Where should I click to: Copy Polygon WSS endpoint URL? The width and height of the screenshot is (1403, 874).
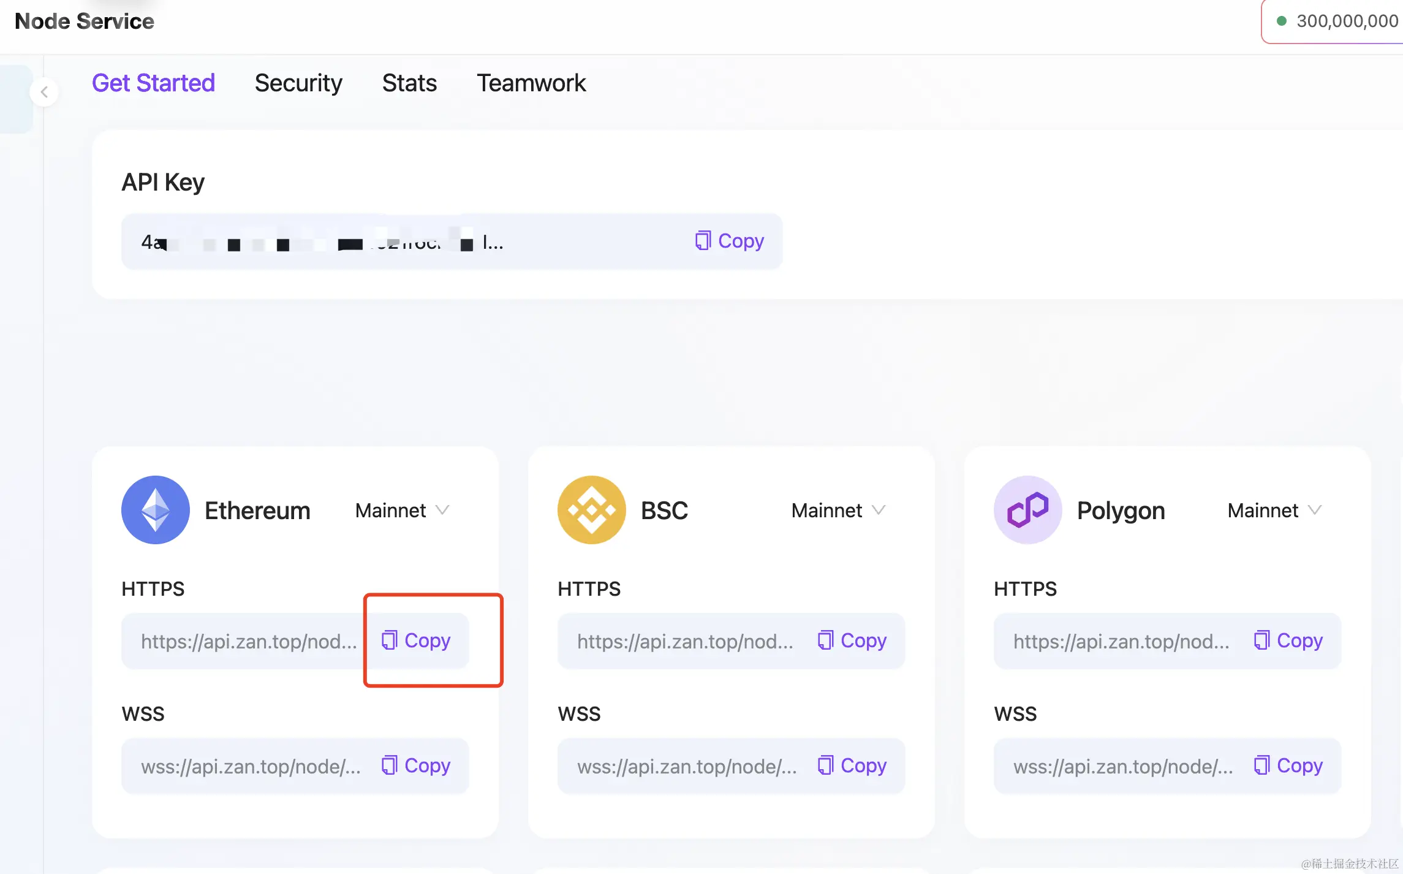[x=1288, y=766]
